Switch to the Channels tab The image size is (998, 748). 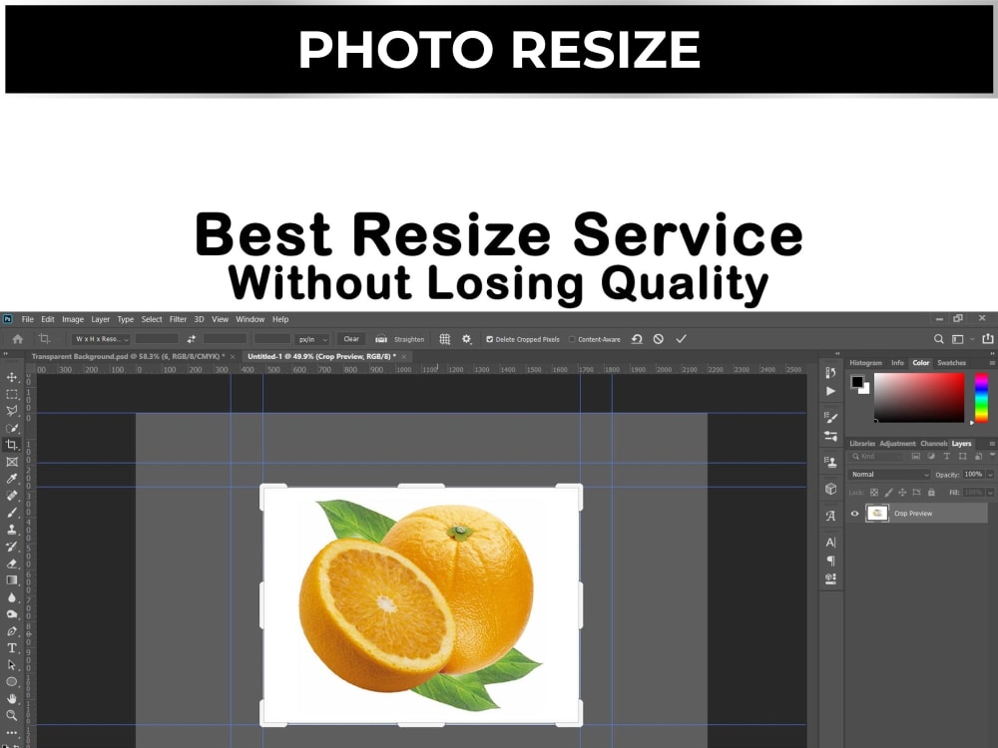pos(934,444)
